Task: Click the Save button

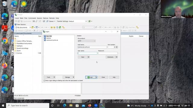Action: click(x=83, y=57)
